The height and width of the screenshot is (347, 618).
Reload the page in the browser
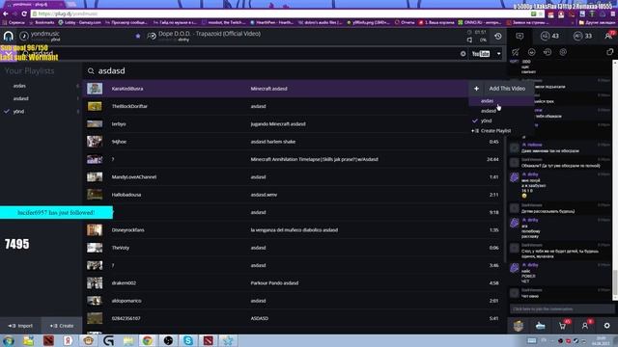(x=24, y=13)
